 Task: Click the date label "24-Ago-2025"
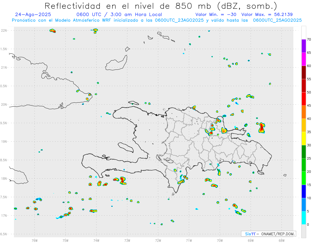tap(33, 14)
